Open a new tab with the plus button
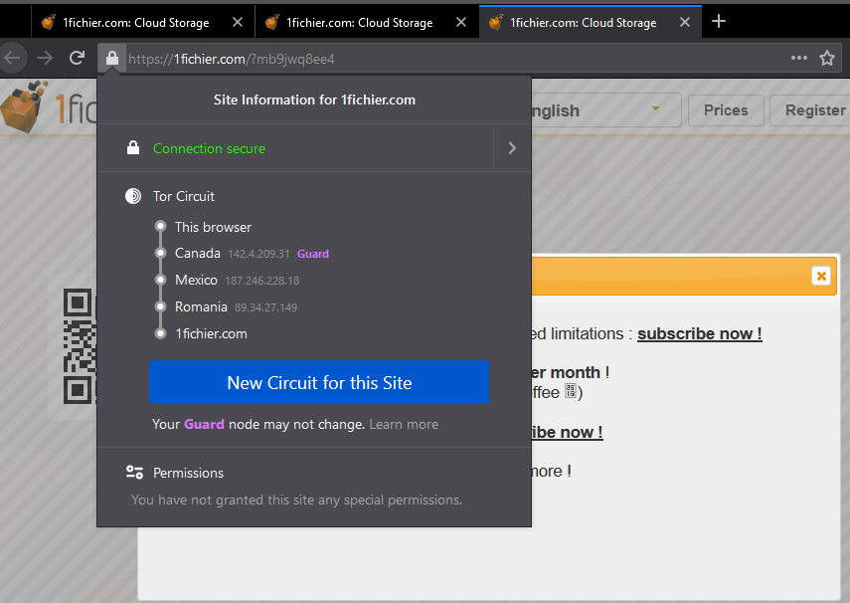Viewport: 850px width, 603px height. click(718, 21)
